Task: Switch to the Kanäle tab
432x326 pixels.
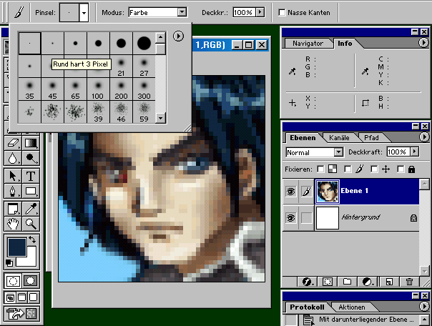Action: point(339,138)
